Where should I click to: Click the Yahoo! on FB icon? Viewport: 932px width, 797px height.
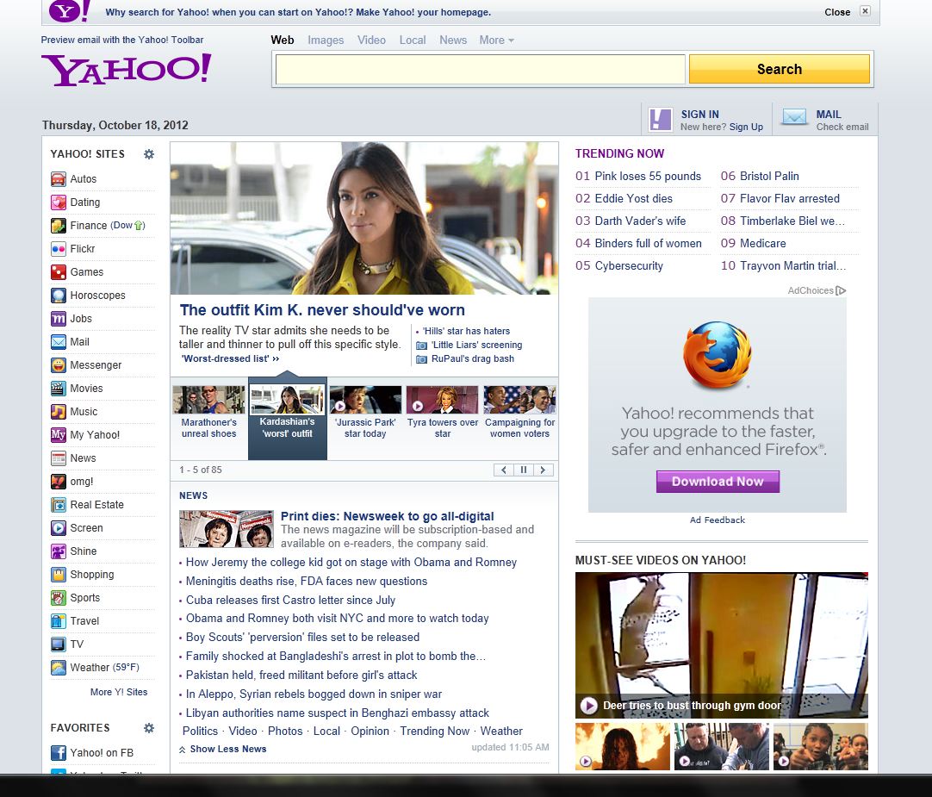(x=58, y=753)
